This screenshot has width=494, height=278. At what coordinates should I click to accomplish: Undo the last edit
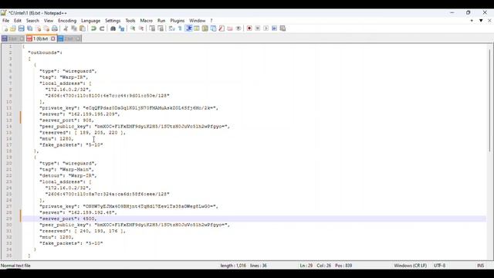pos(93,29)
